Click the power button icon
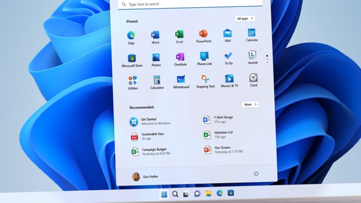 (256, 173)
